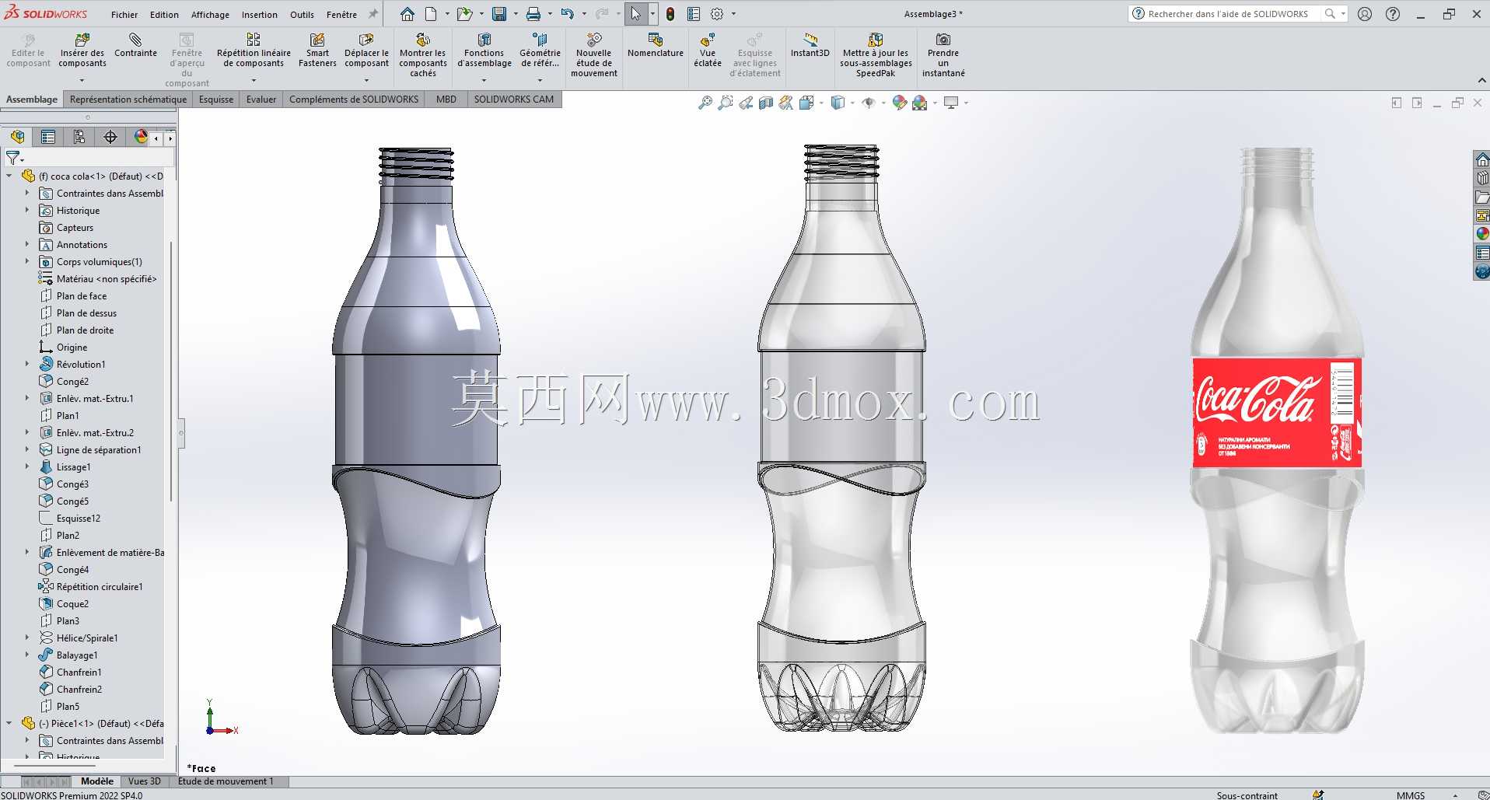The height and width of the screenshot is (800, 1490).
Task: Expand the Lissage1 feature
Action: [x=26, y=466]
